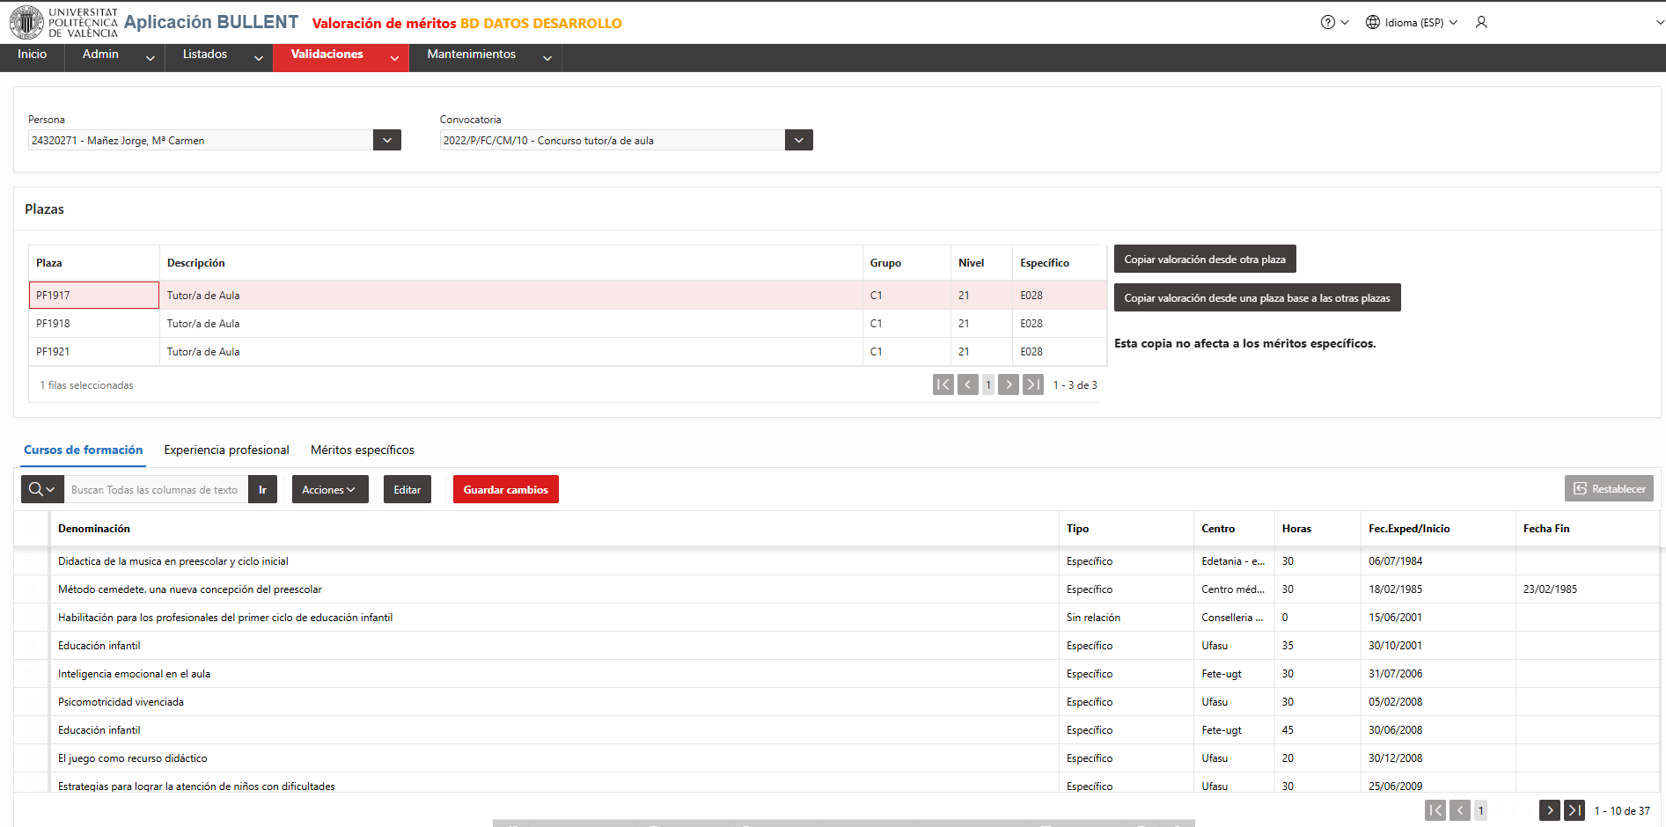Go to first page of Plazas table

[x=943, y=384]
